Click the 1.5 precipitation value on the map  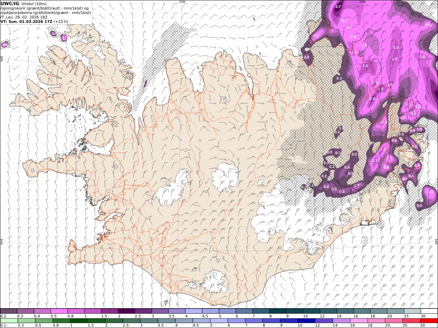[365, 66]
